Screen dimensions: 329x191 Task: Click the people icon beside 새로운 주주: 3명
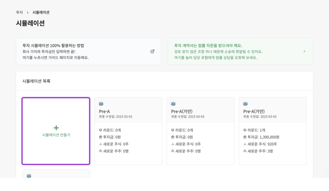[x=245, y=151]
